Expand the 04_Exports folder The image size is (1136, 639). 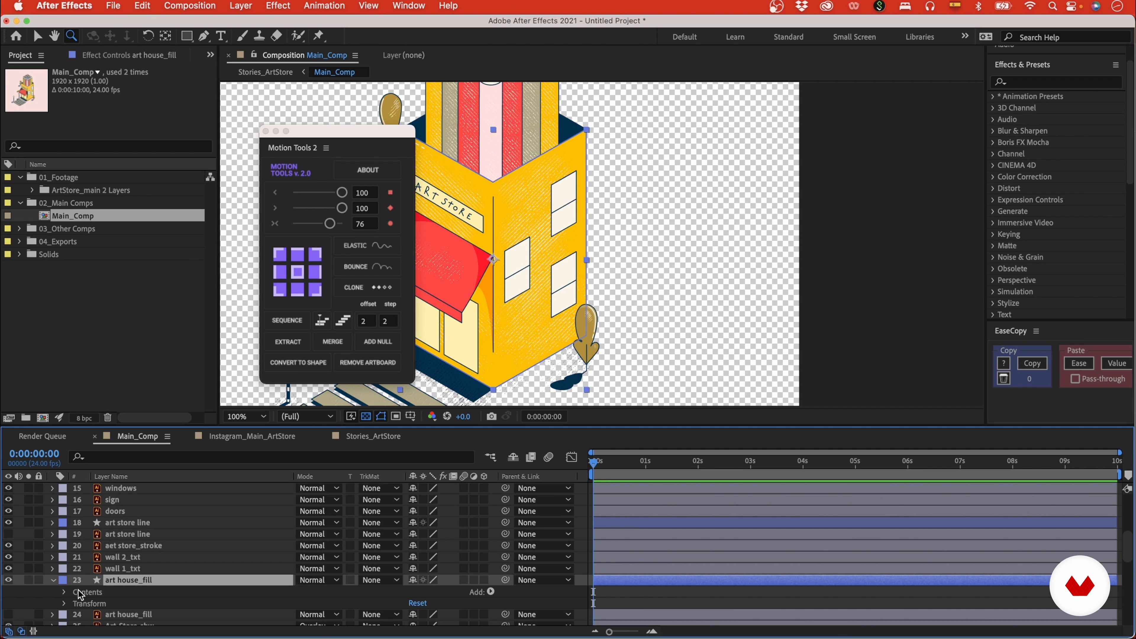coord(20,241)
